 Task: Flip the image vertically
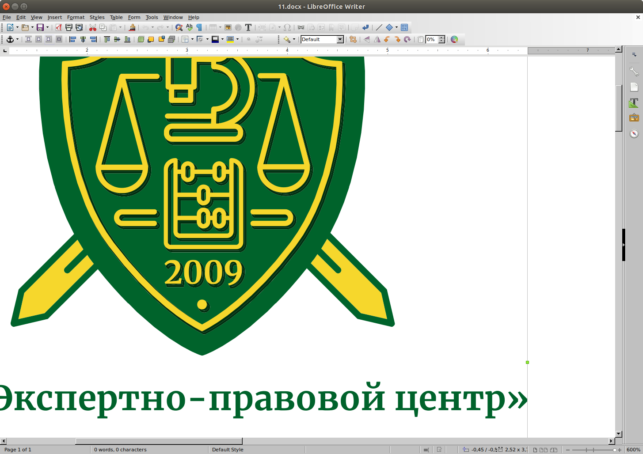367,39
